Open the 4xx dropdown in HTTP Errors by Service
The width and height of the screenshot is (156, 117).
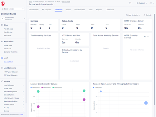146,37
